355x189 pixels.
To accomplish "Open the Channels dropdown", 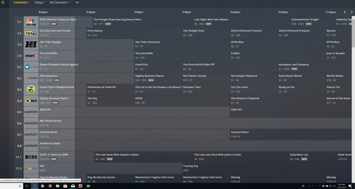I will [x=22, y=3].
